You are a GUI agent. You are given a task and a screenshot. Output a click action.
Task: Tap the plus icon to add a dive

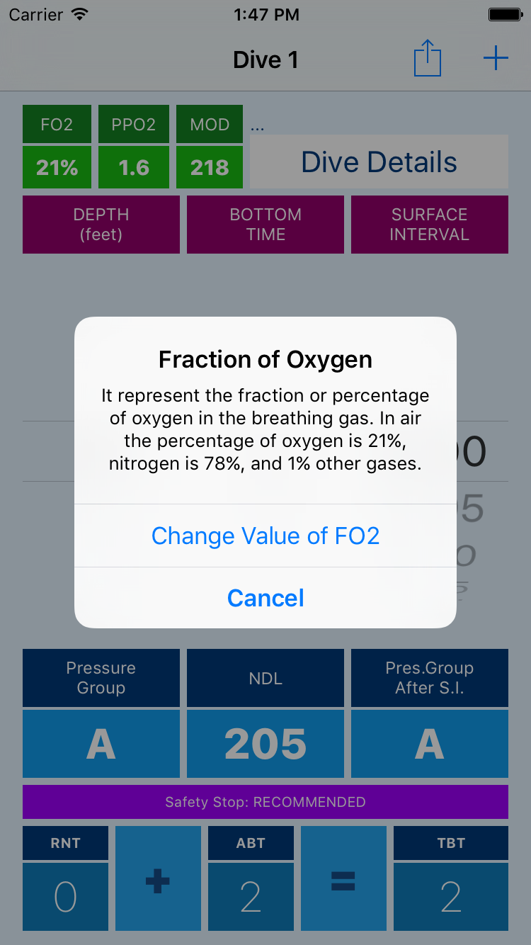point(496,58)
